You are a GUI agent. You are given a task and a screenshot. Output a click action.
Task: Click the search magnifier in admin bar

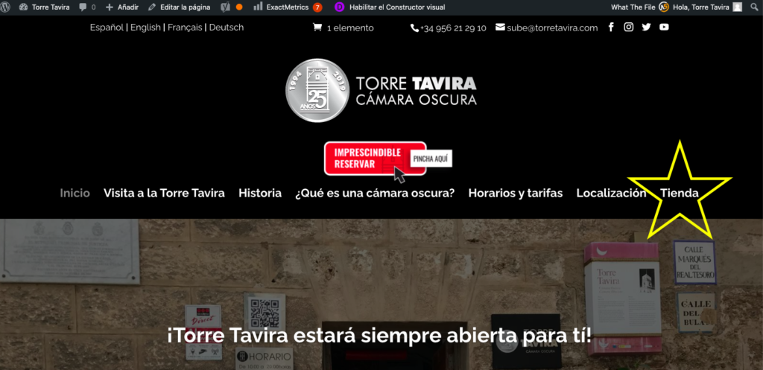point(754,7)
